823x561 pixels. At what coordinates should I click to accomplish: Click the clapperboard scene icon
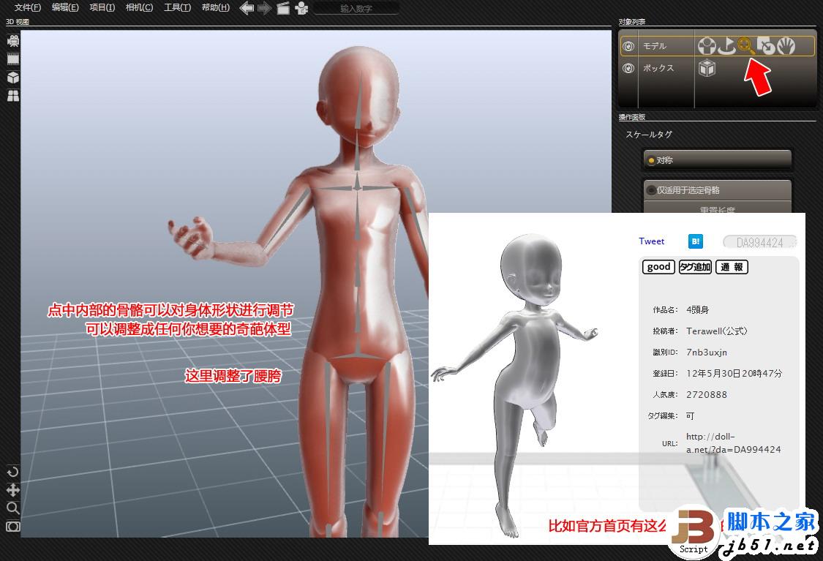coord(283,8)
